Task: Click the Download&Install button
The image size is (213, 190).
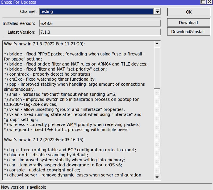Action: pos(189,32)
